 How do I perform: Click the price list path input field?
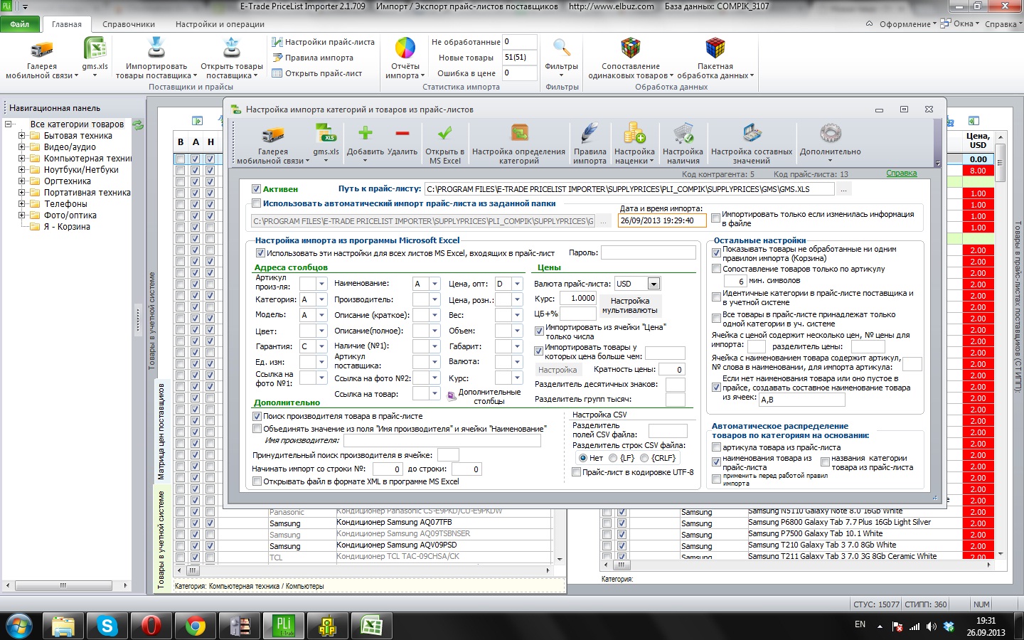pyautogui.click(x=629, y=189)
